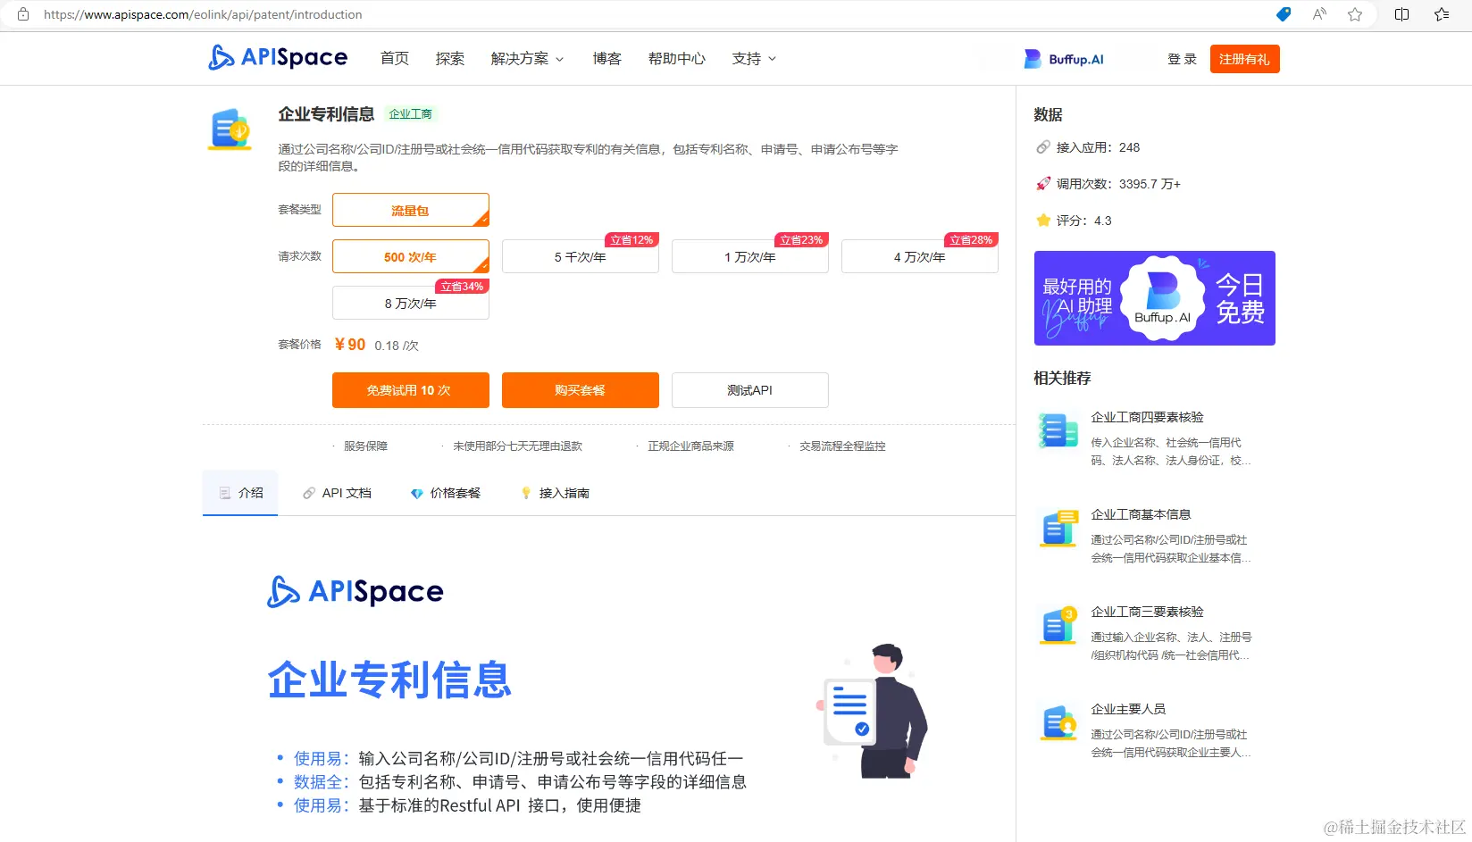This screenshot has width=1472, height=842.
Task: Expand the 支持 dropdown menu
Action: coord(754,59)
